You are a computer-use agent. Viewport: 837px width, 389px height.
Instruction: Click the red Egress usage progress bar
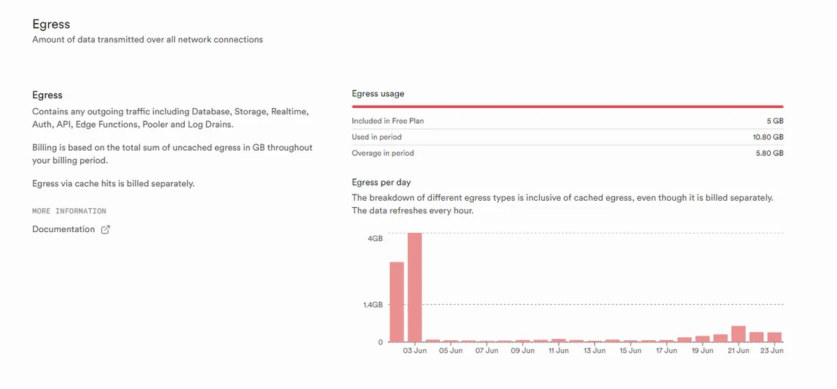click(568, 107)
